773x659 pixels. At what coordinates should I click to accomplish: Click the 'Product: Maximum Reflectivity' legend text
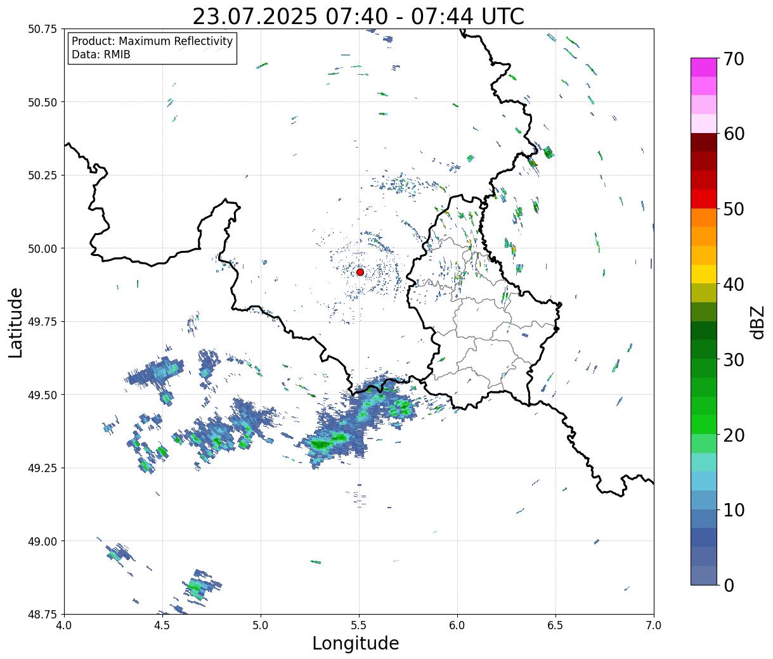tap(152, 41)
